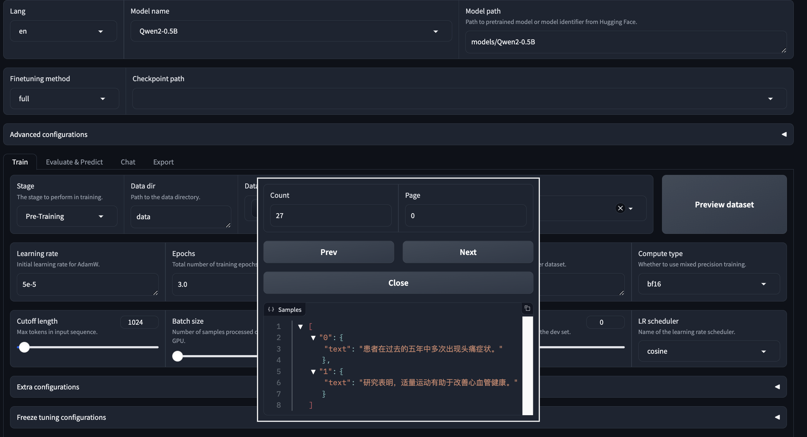This screenshot has width=807, height=437.
Task: Close the dataset preview dialog
Action: 398,283
